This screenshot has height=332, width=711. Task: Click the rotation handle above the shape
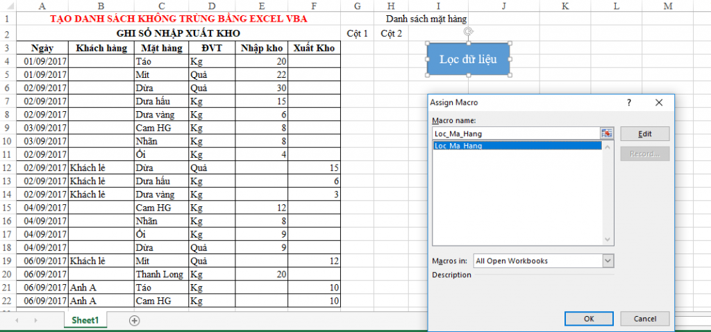click(x=468, y=31)
